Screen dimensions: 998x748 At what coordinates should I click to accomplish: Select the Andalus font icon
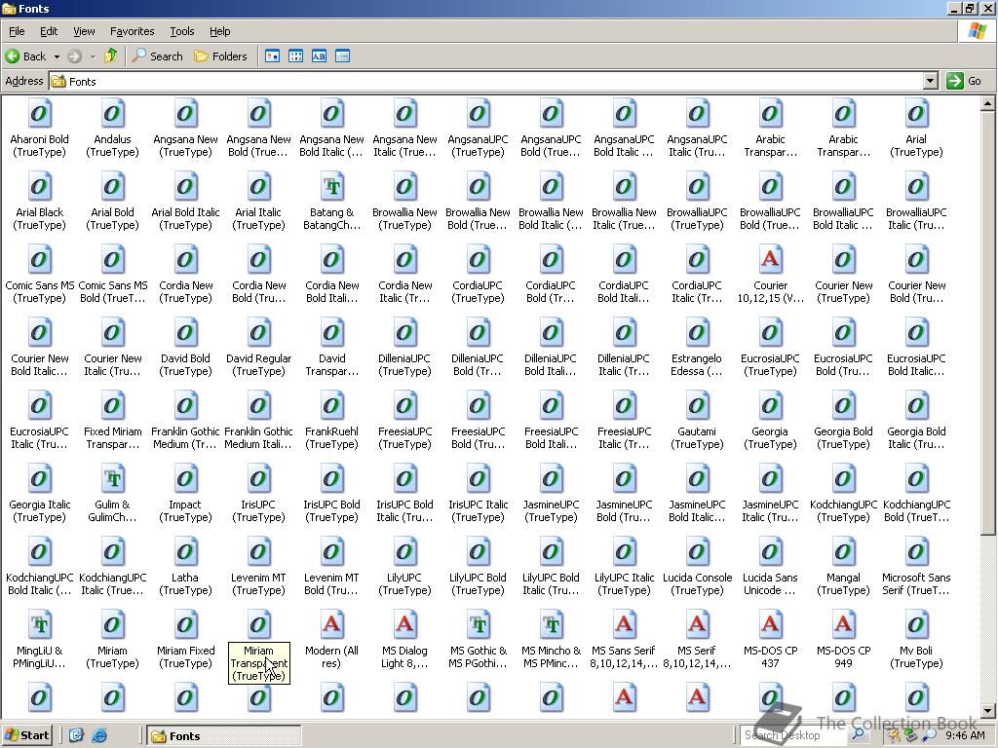pos(113,115)
